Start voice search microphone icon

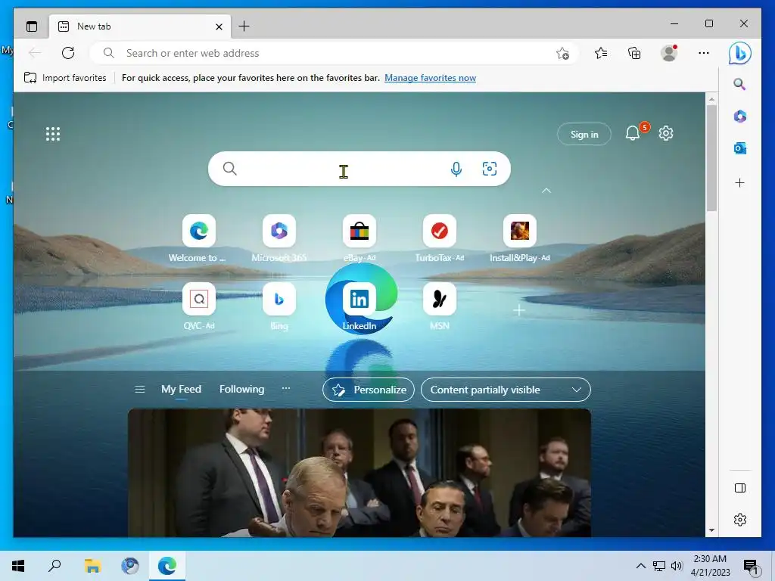[456, 169]
